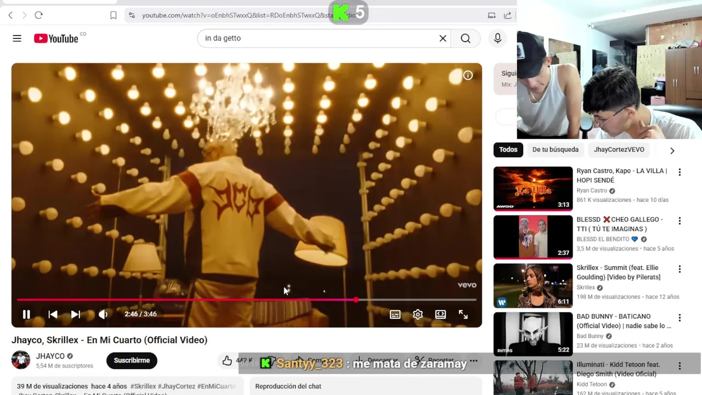
Task: Open BLESSD CHEO GALLEGO TTI thumbnail
Action: [x=533, y=237]
